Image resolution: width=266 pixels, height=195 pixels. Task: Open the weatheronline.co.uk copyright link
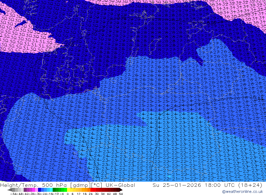click(x=243, y=192)
